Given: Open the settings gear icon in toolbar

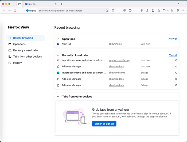Looking at the screenshot, I should coord(142,10).
